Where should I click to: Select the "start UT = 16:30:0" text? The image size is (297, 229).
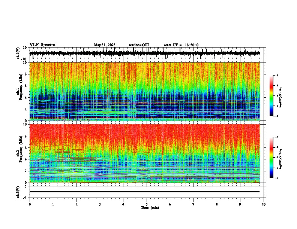(181, 45)
